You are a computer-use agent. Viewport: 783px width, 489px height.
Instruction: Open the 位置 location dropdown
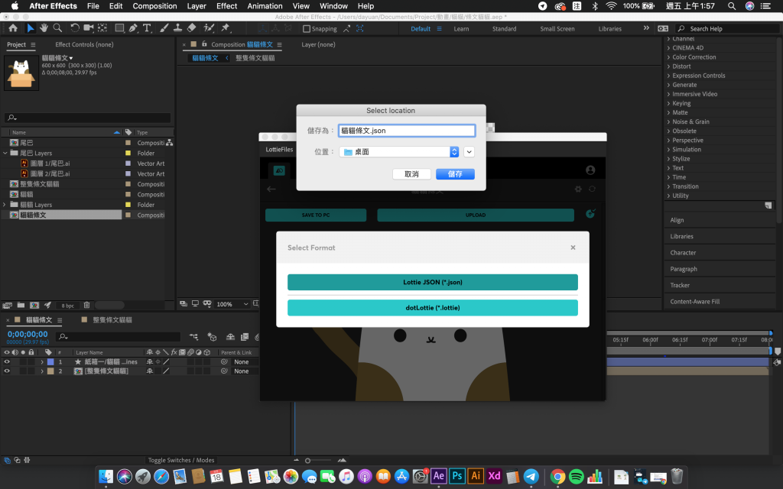click(399, 152)
